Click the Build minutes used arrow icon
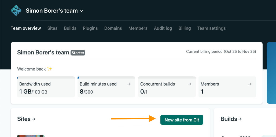The width and height of the screenshot is (276, 137). 129,84
